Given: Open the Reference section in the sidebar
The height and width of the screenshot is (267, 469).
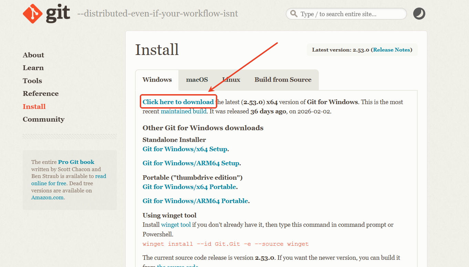Looking at the screenshot, I should [x=41, y=93].
